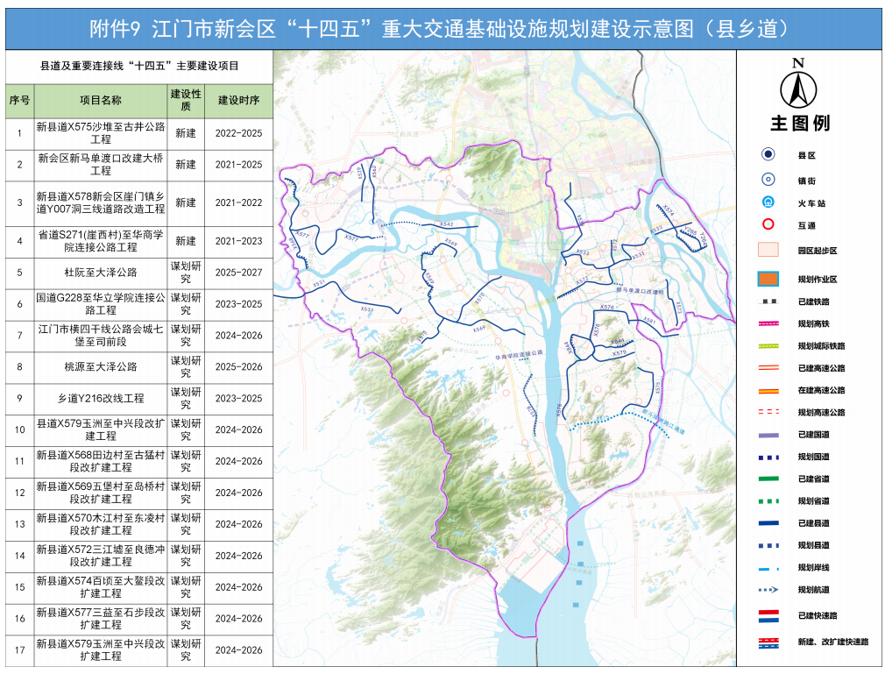Click the date 2021-2023 in row 4
Screen dimensions: 885x674
[x=238, y=242]
